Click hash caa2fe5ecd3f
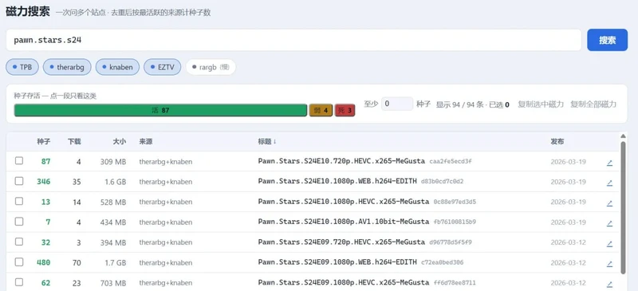This screenshot has height=291, width=638. pos(451,162)
